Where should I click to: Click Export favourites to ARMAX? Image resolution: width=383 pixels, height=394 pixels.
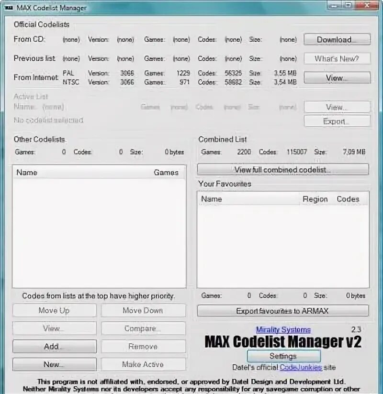pos(283,311)
